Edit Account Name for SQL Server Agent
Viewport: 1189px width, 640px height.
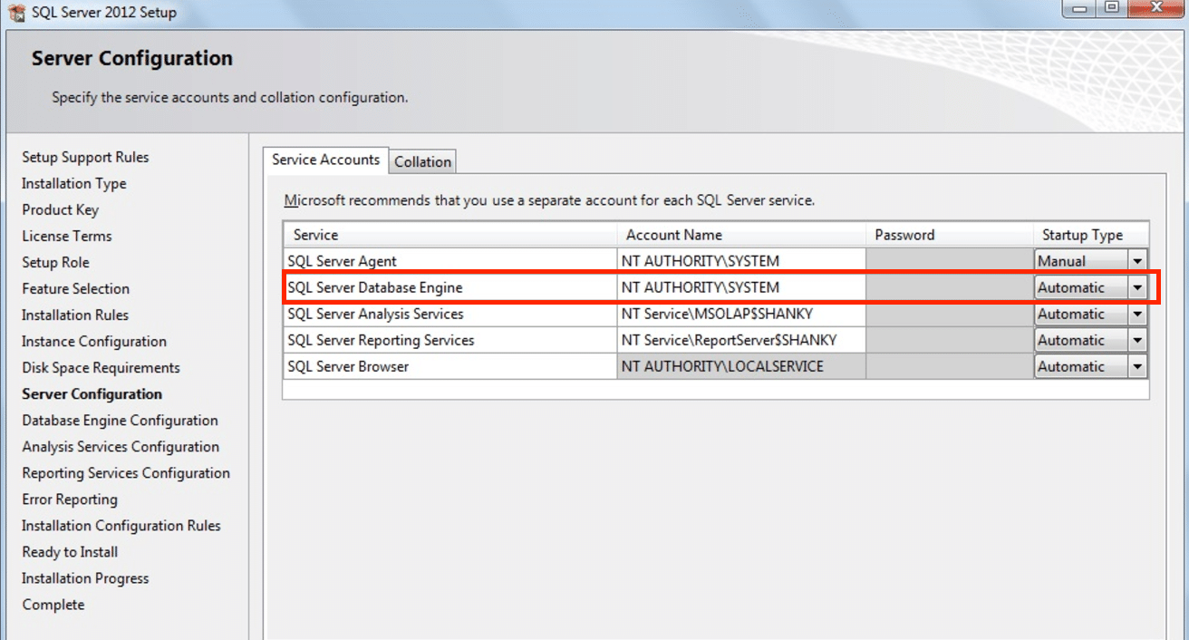click(741, 261)
